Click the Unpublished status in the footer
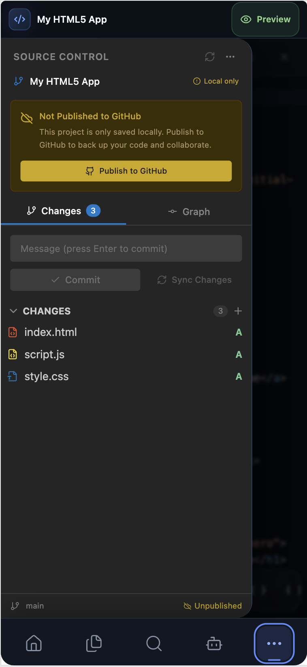 (213, 606)
